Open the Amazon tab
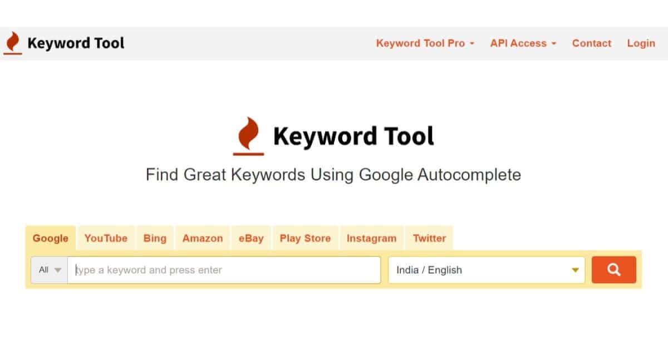The width and height of the screenshot is (668, 355). [203, 238]
